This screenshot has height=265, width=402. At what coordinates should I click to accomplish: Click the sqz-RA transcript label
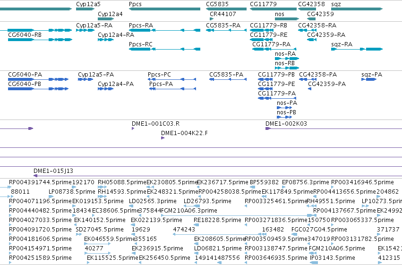point(342,44)
